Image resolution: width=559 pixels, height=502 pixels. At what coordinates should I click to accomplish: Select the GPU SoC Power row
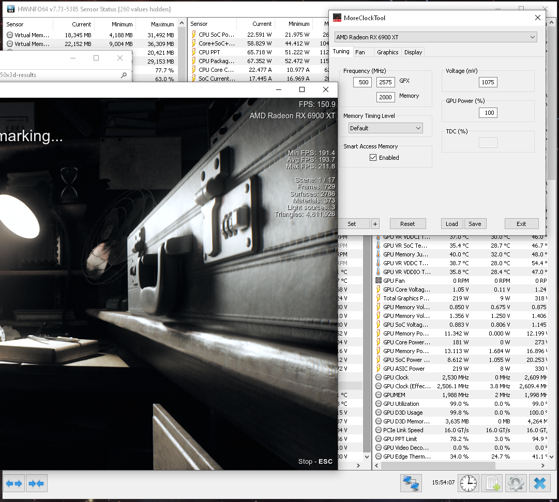pyautogui.click(x=461, y=360)
